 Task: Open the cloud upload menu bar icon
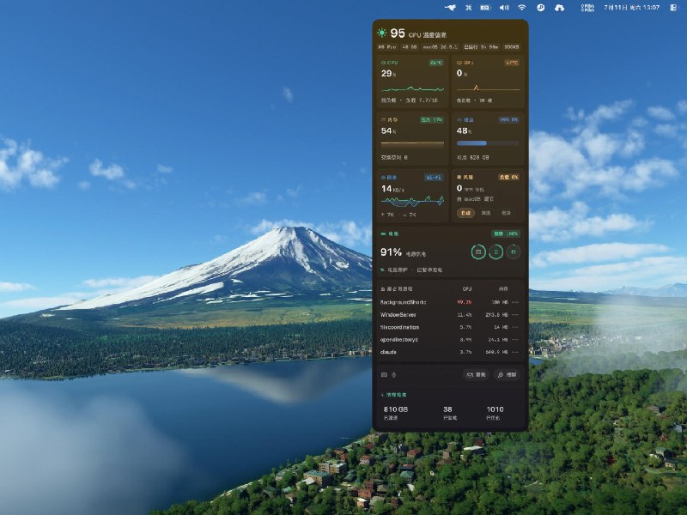(559, 8)
